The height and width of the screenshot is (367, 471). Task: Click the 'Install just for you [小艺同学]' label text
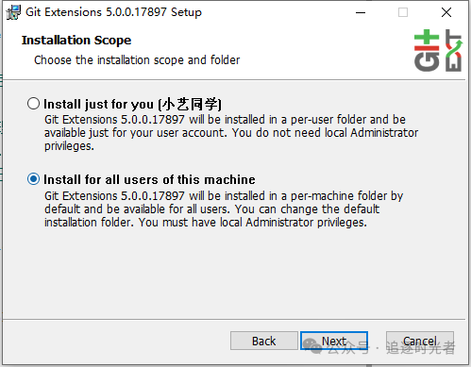tap(132, 104)
